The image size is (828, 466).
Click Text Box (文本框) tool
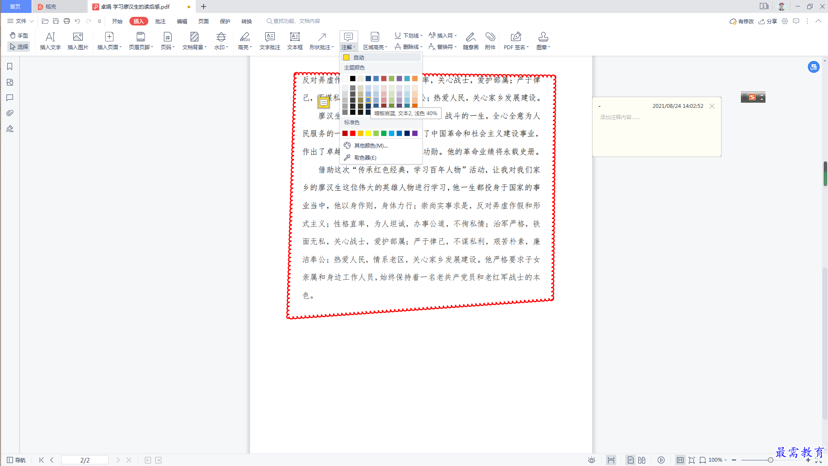295,41
